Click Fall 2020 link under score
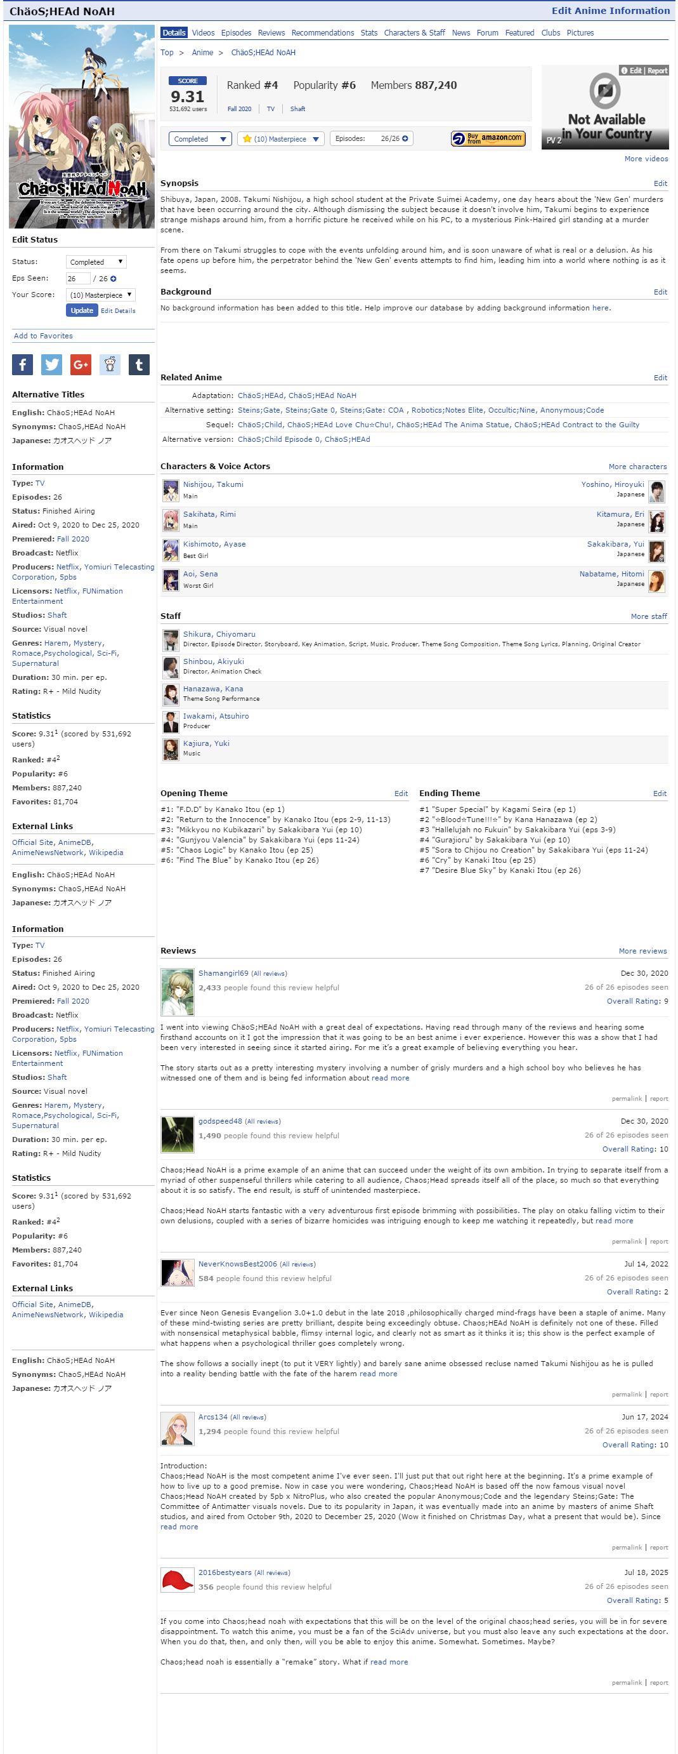 [239, 109]
